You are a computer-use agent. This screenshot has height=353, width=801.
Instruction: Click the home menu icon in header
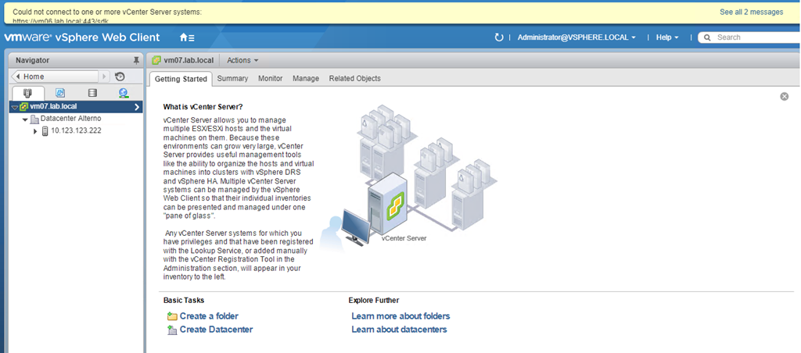187,37
